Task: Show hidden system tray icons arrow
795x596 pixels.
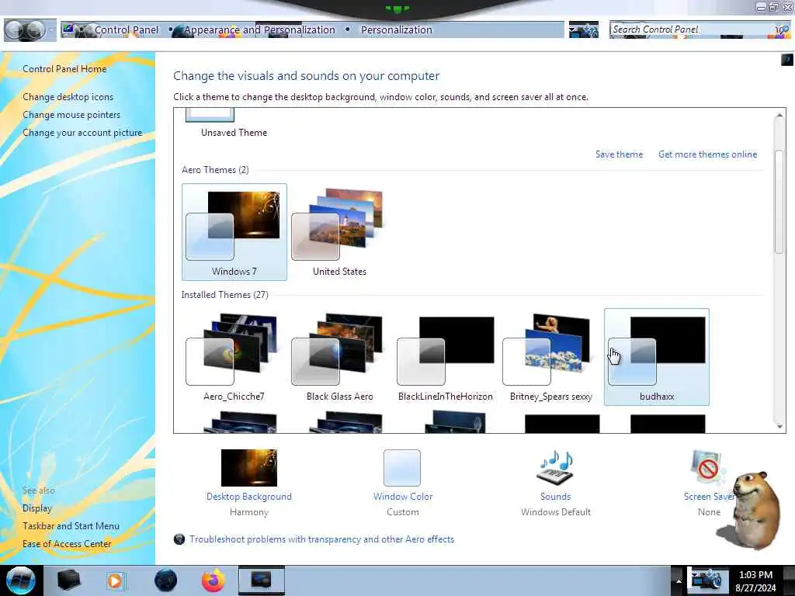Action: coord(679,580)
